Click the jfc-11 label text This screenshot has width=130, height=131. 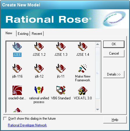pyautogui.click(x=61, y=76)
